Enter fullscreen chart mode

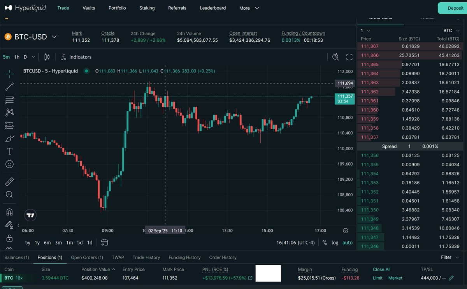(x=349, y=57)
